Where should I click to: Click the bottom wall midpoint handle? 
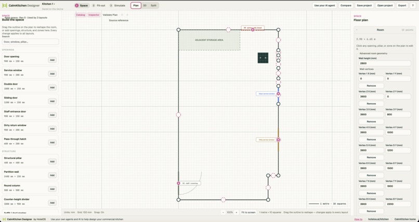[223, 200]
